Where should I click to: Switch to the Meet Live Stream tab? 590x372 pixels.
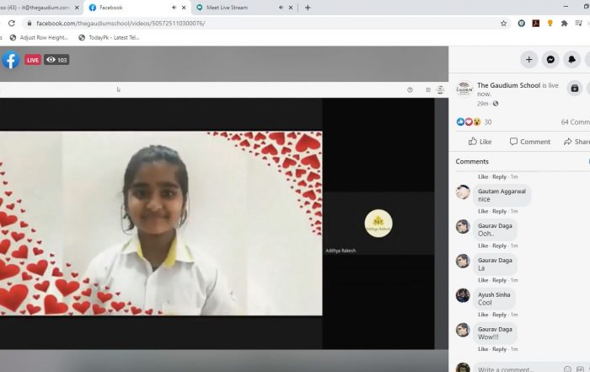pyautogui.click(x=244, y=8)
